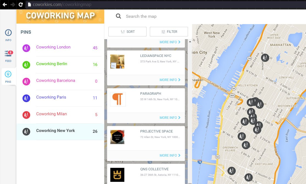Click the PROJECTIVE SPACE listing title

pos(156,131)
